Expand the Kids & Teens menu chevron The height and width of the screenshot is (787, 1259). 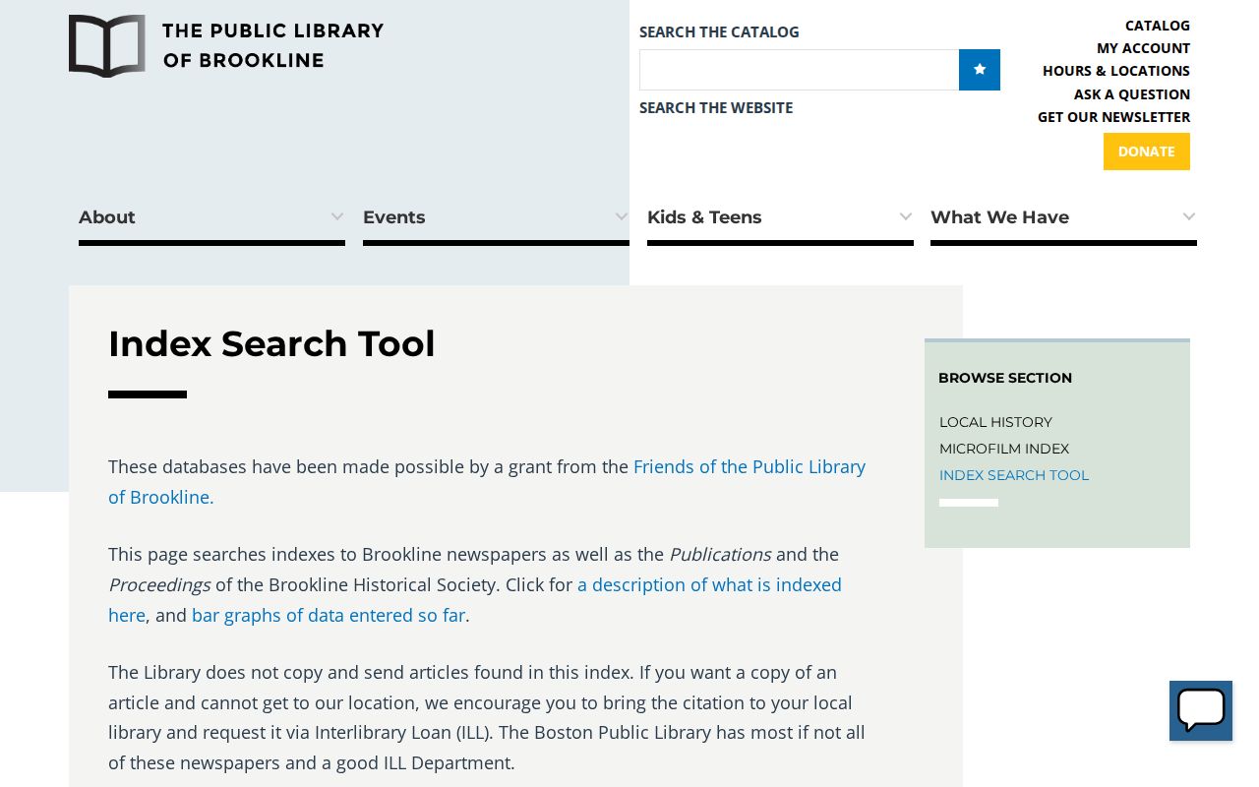(x=906, y=216)
